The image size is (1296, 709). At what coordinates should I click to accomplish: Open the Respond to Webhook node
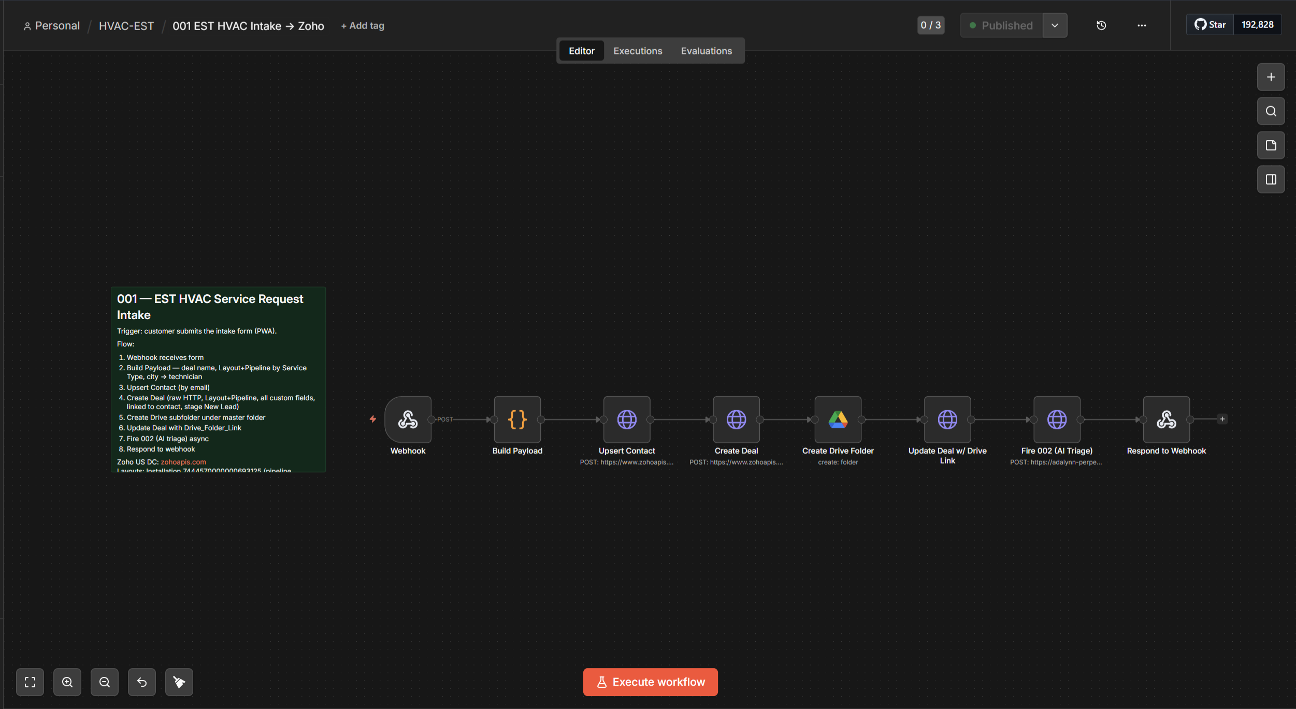[x=1166, y=419]
